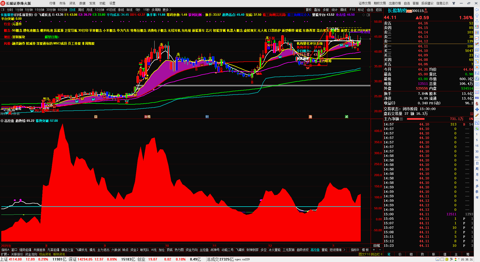This screenshot has width=480, height=262.
Task: Click the square chart-toggle icon left of timeframe bar
Action: pyautogui.click(x=3, y=10)
